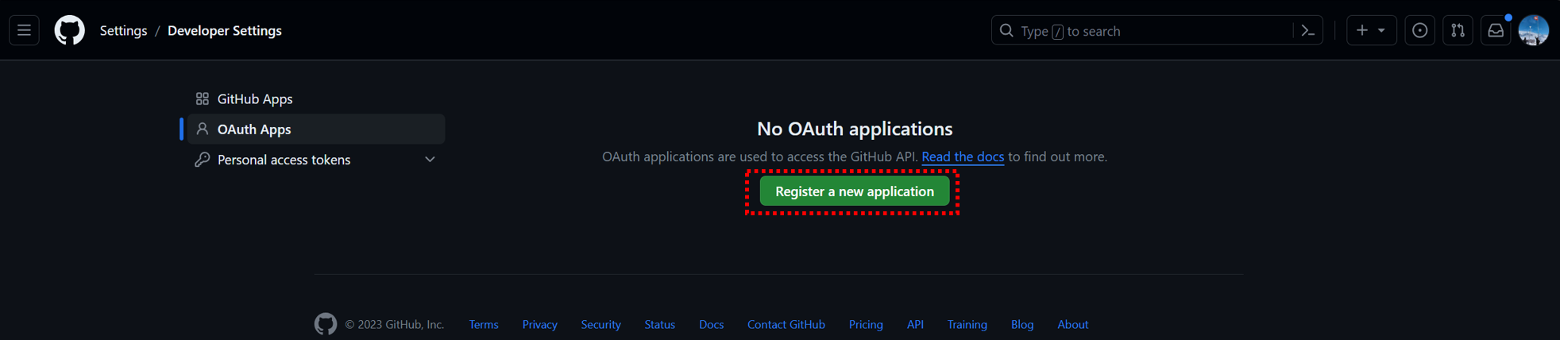Open Security footer link
This screenshot has height=340, width=1560.
pyautogui.click(x=600, y=324)
